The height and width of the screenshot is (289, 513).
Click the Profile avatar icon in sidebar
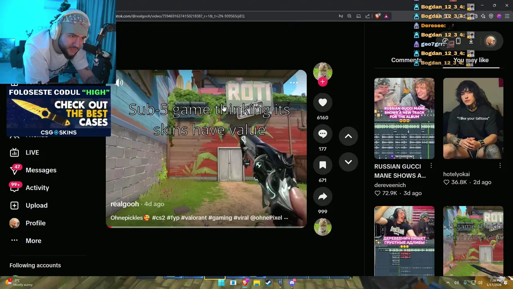click(x=14, y=223)
